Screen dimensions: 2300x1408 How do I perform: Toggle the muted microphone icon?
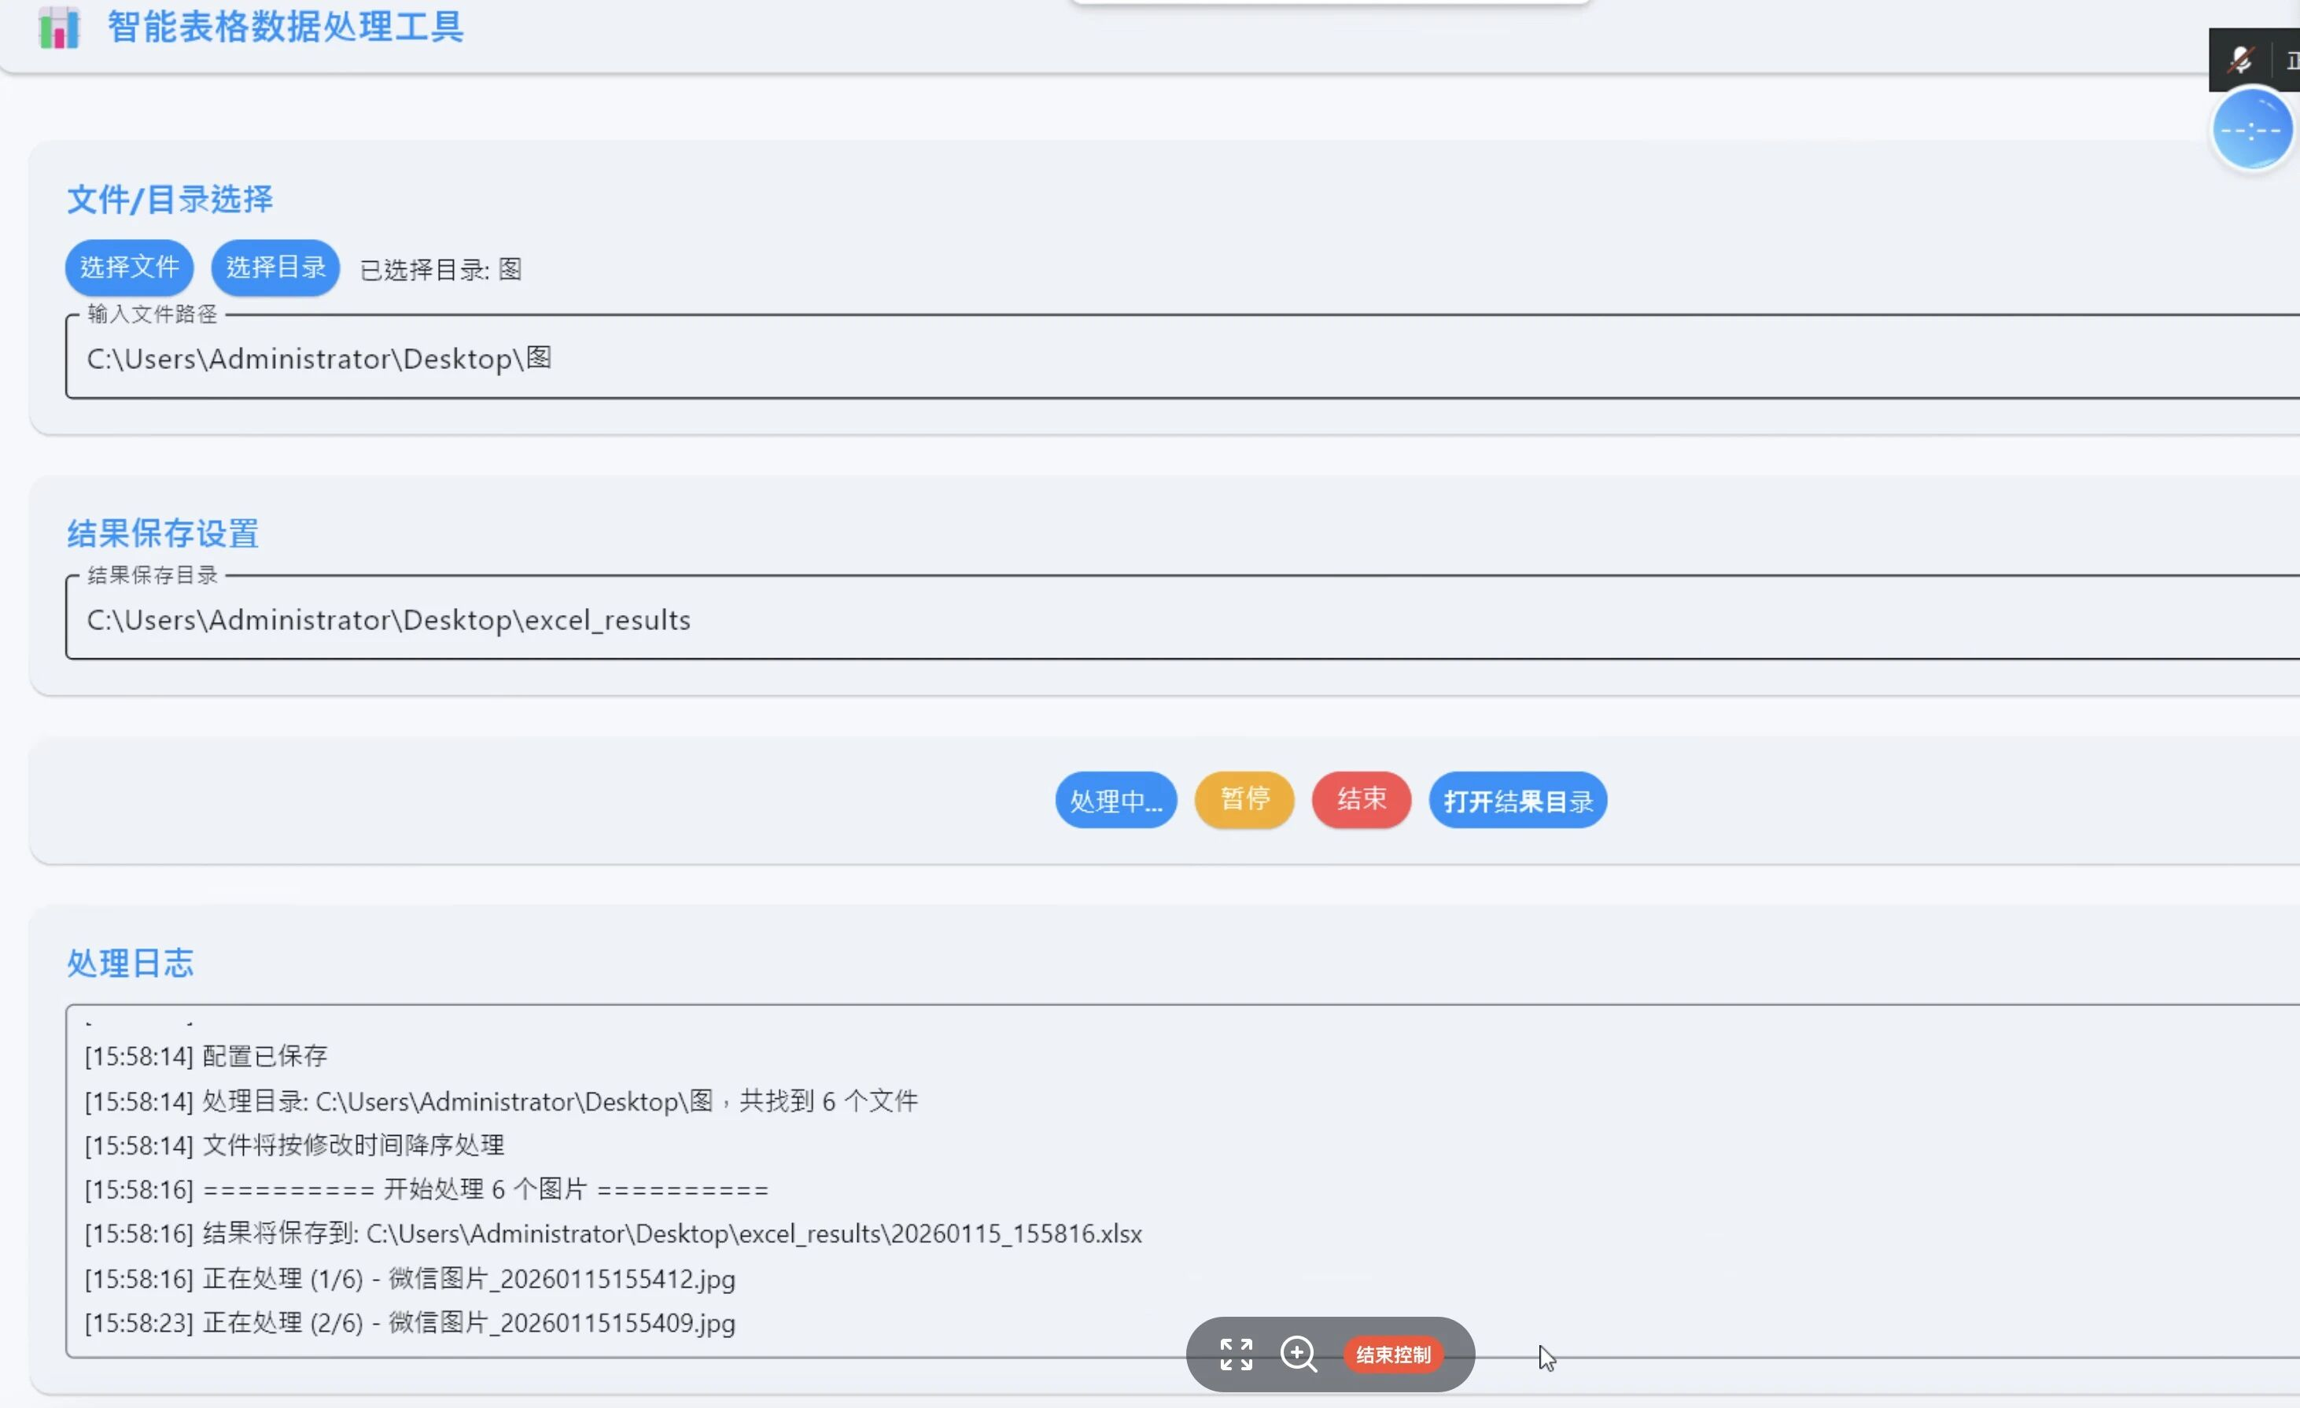click(x=2241, y=61)
